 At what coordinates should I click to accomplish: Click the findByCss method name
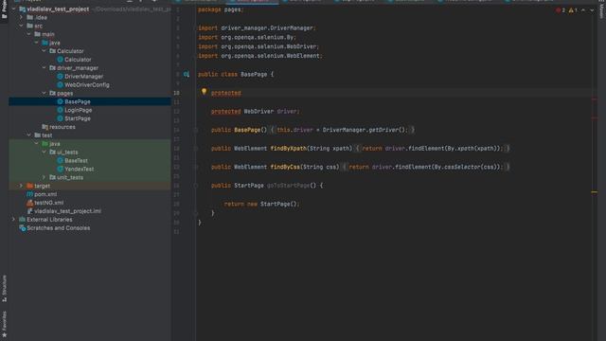[285, 167]
